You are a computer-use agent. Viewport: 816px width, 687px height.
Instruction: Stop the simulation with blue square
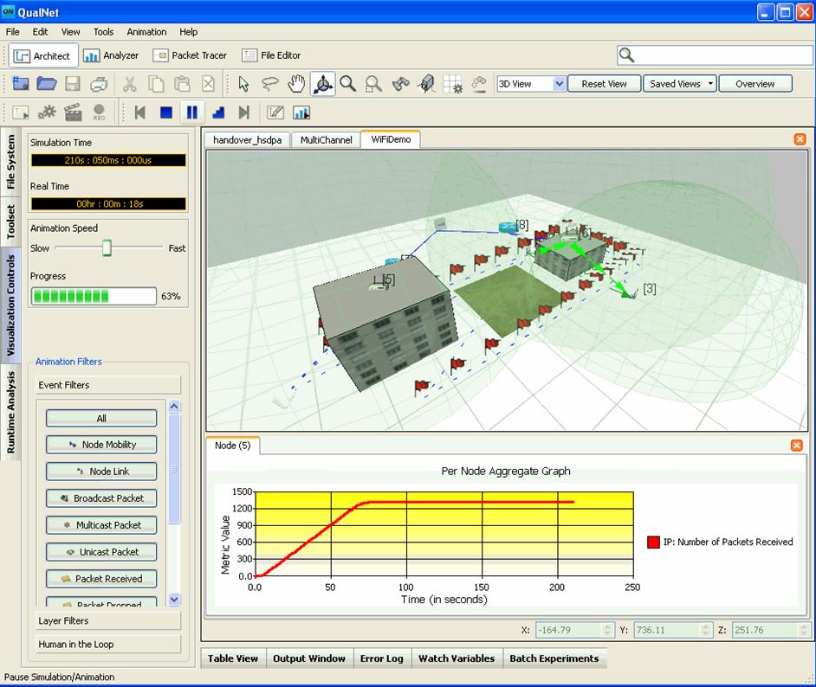click(166, 112)
